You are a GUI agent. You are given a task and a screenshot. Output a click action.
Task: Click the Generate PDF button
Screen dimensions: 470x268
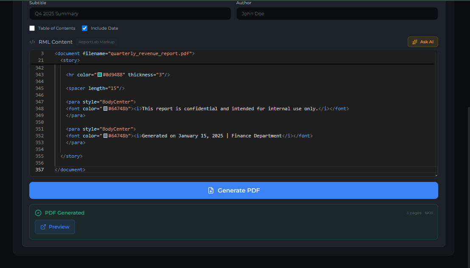(x=233, y=190)
